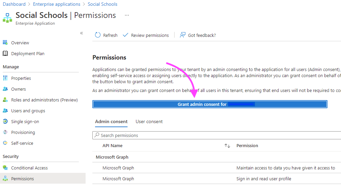Viewport: 341px width, 185px height.
Task: Open the Deployment Plan book icon
Action: point(5,54)
